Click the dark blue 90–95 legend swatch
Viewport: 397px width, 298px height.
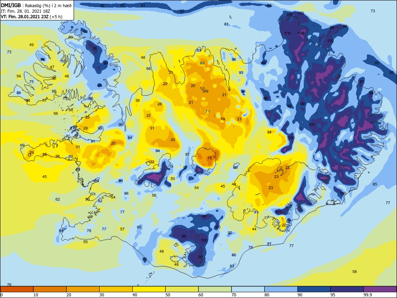tap(314, 289)
